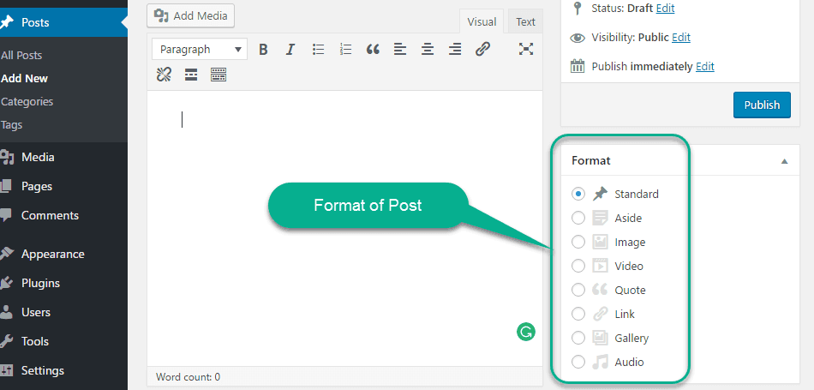
Task: Open the Categories submenu item
Action: click(27, 101)
